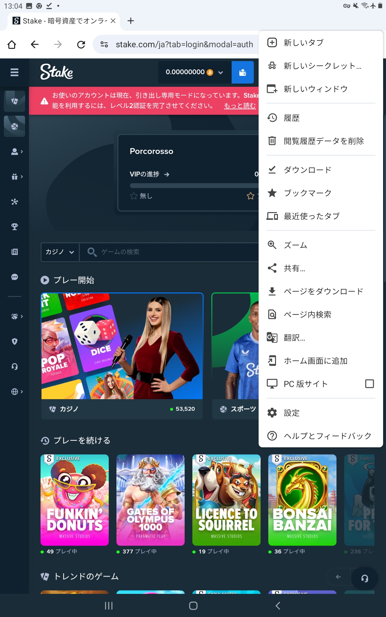386x617 pixels.
Task: Click the VIP progress bar
Action: pyautogui.click(x=194, y=186)
